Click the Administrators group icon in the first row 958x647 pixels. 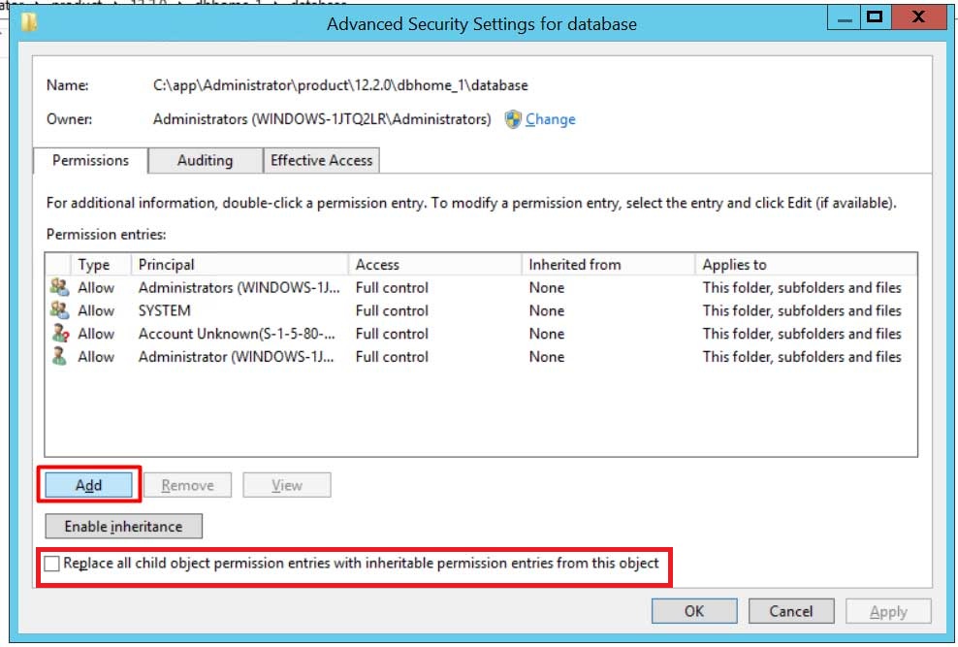[x=60, y=287]
